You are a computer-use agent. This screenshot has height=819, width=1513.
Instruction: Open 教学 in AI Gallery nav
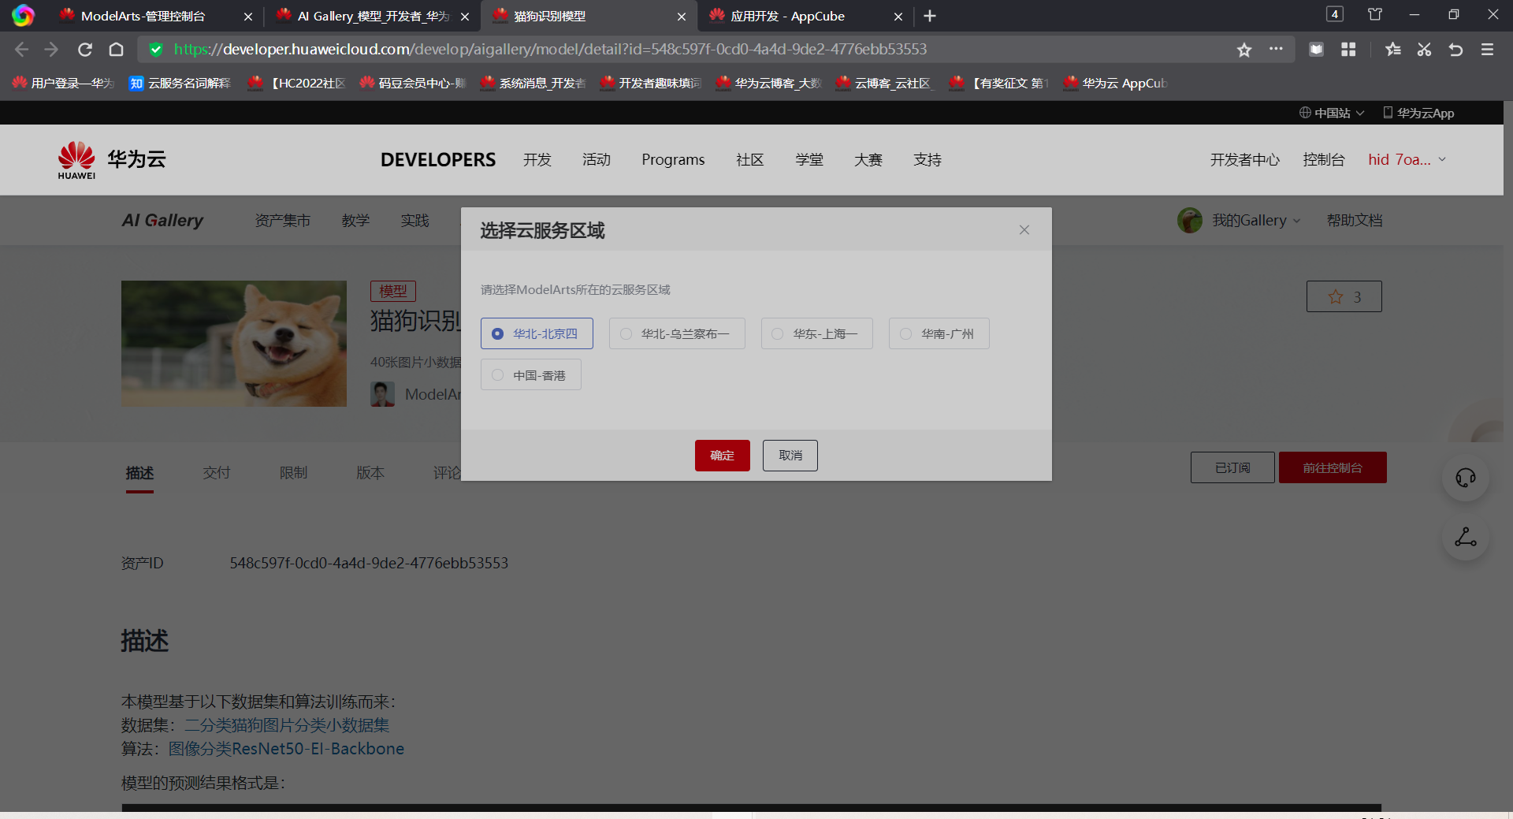355,221
